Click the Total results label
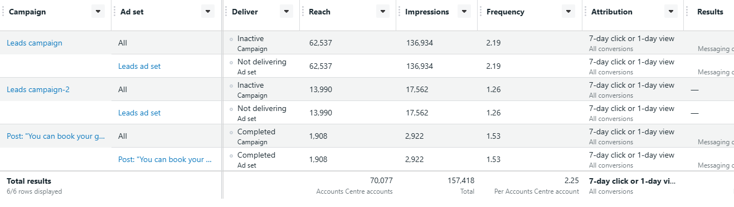This screenshot has height=207, width=734. click(x=29, y=181)
